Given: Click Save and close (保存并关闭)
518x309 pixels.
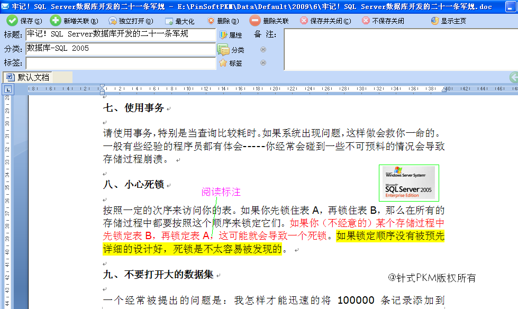Looking at the screenshot, I should pos(304,21).
